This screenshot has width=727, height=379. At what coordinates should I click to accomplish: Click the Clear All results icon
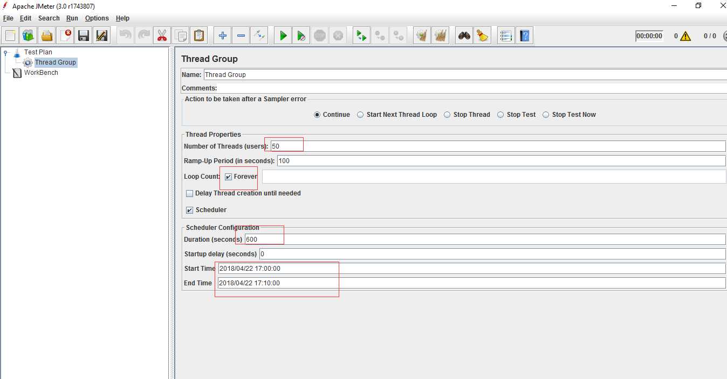[x=441, y=36]
